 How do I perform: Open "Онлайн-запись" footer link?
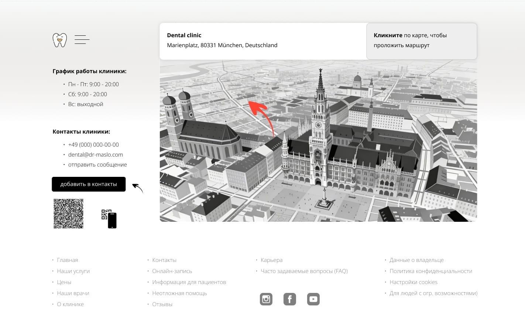(172, 271)
